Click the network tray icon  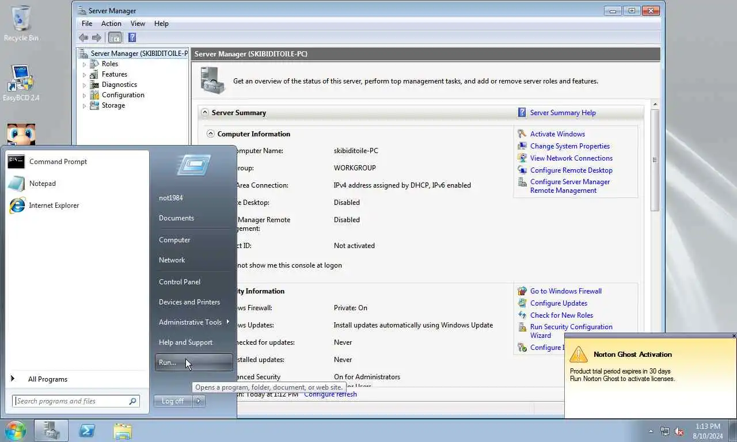[x=665, y=431]
